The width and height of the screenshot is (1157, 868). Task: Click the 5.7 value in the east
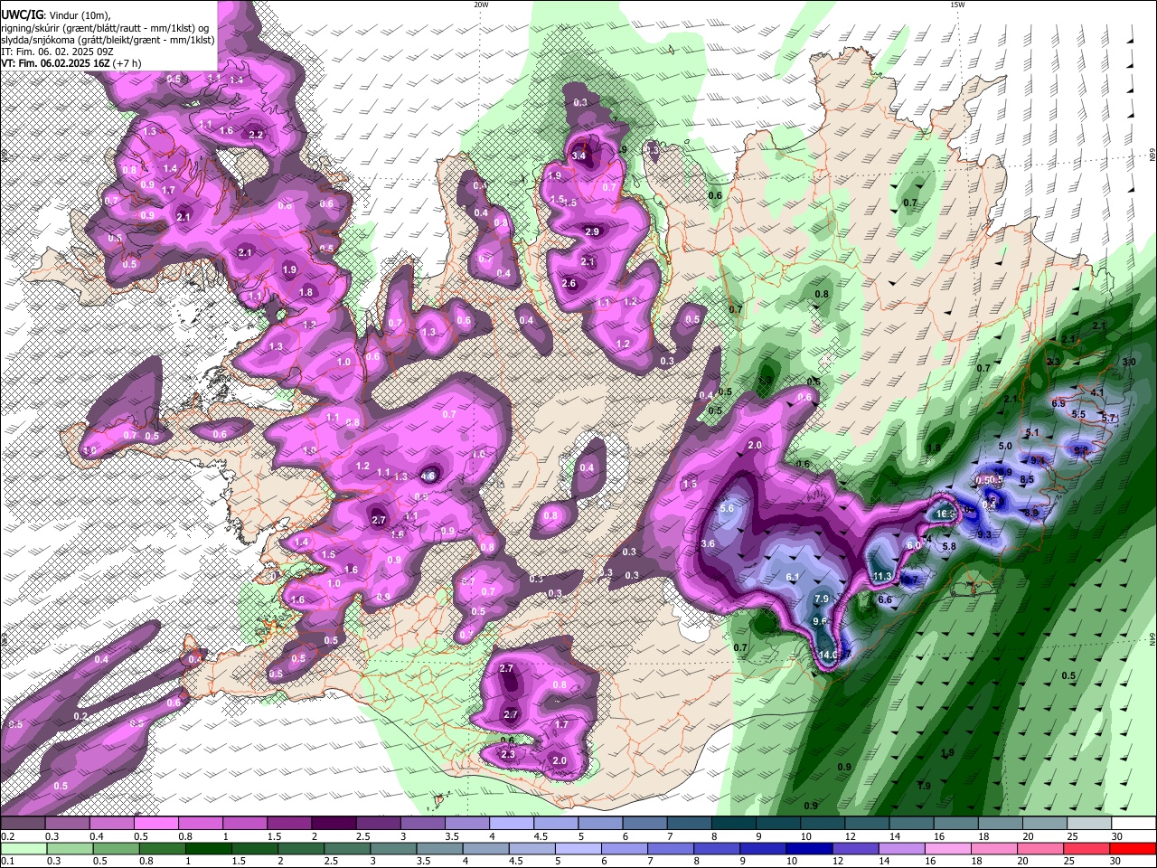1109,417
